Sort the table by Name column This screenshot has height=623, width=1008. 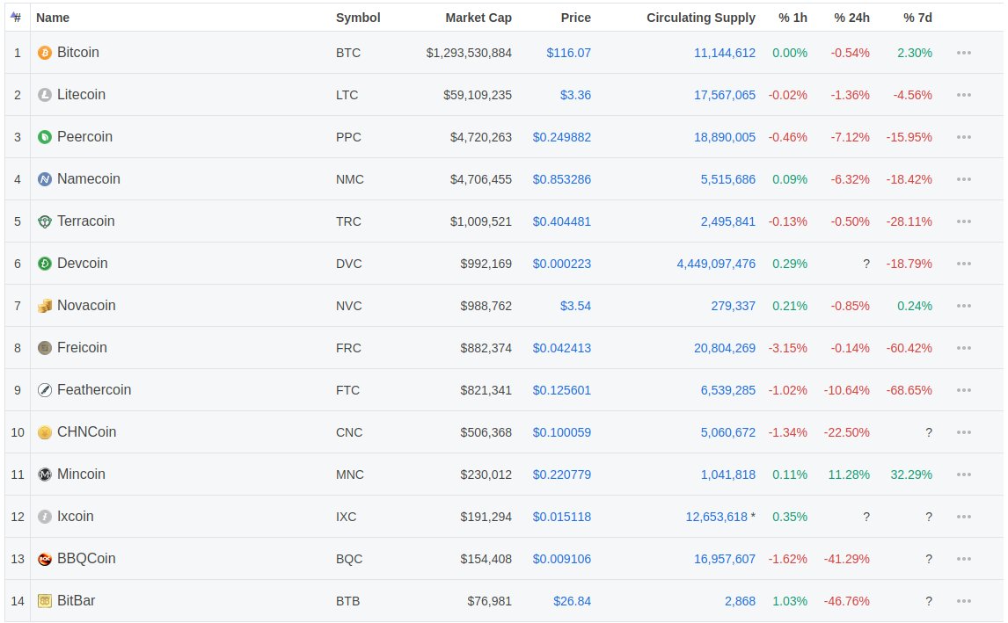53,18
